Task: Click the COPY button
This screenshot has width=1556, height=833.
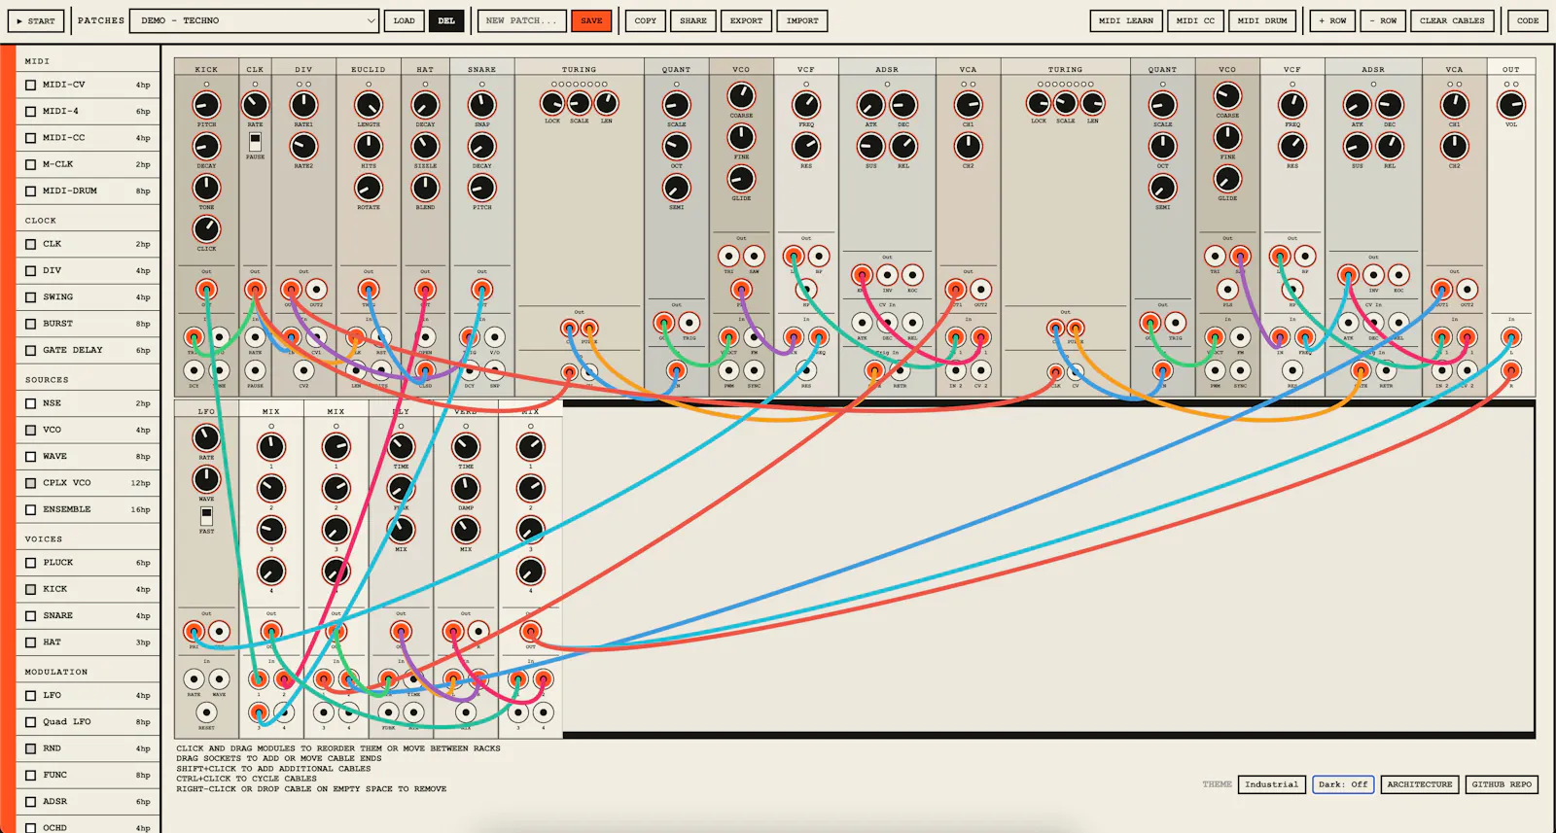Action: tap(646, 20)
